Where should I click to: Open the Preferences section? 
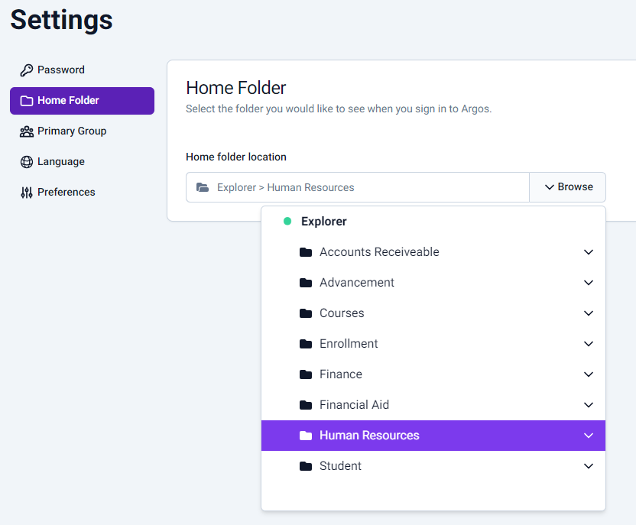[x=82, y=193]
